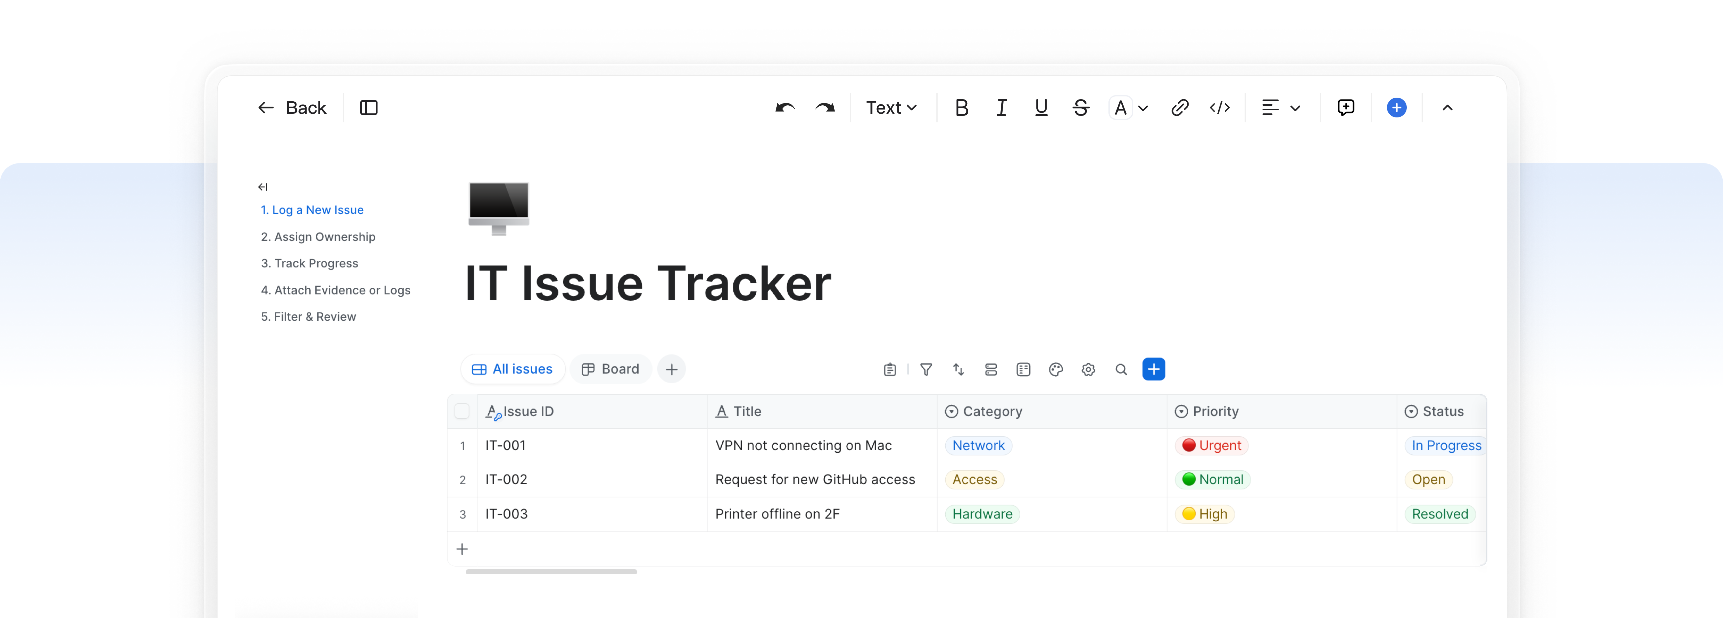This screenshot has width=1723, height=618.
Task: Insert a hyperlink with link icon
Action: click(x=1180, y=108)
